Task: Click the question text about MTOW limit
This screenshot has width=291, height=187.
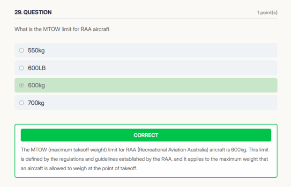Action: click(65, 30)
